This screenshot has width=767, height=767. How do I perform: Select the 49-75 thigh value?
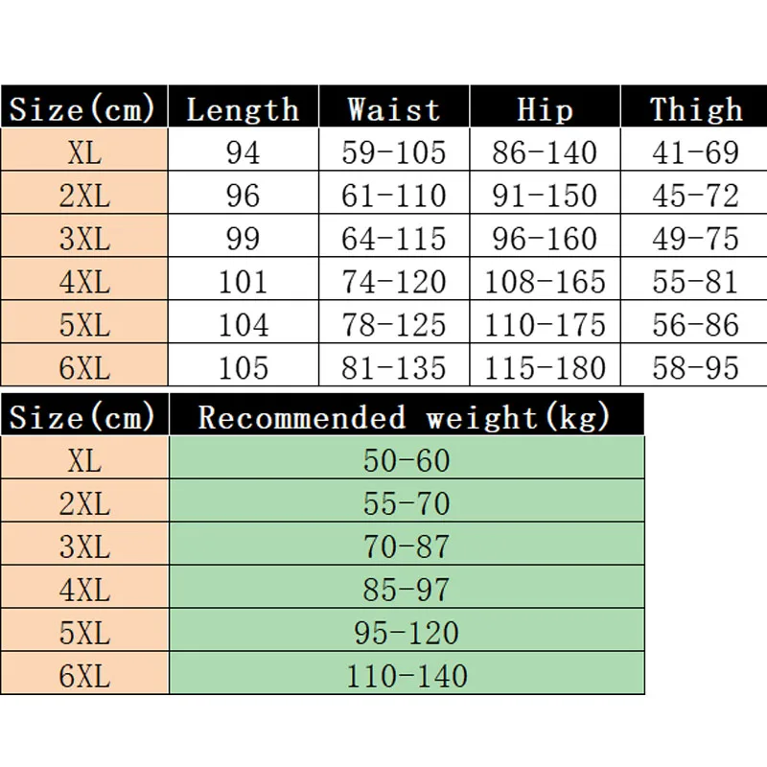pos(694,236)
